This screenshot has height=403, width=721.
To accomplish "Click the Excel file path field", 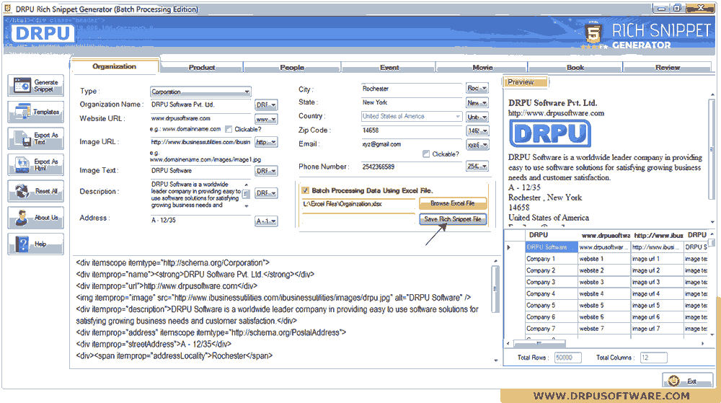I will pyautogui.click(x=358, y=204).
